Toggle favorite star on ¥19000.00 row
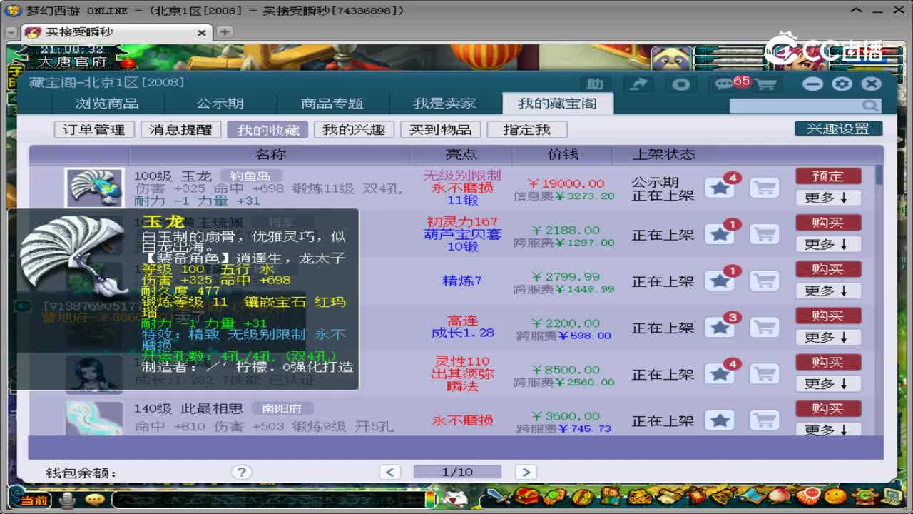This screenshot has width=913, height=514. 720,188
